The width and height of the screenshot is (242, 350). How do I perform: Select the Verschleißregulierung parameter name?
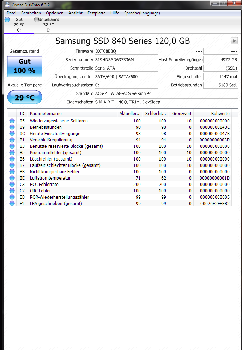[x=51, y=140]
